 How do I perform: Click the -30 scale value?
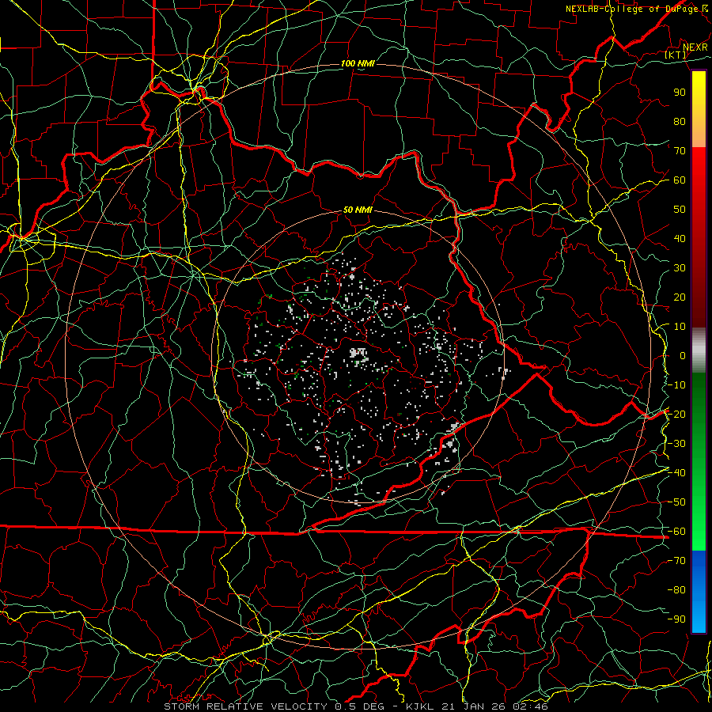pyautogui.click(x=676, y=444)
